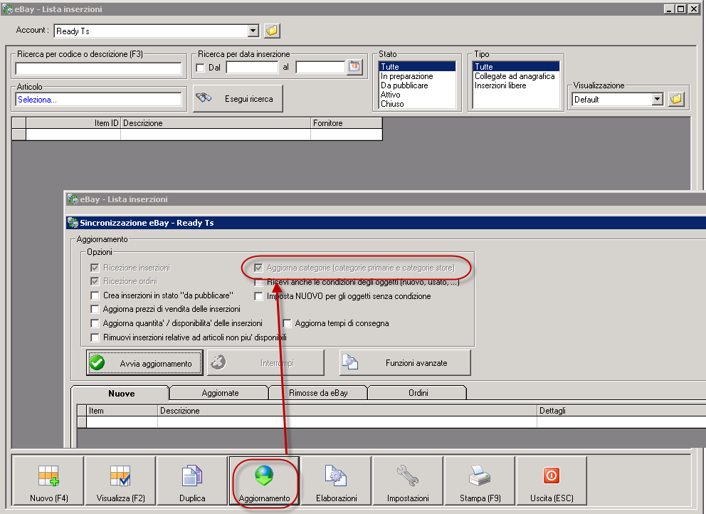Select Collegate ad anagrafica in Tipo list

click(516, 76)
